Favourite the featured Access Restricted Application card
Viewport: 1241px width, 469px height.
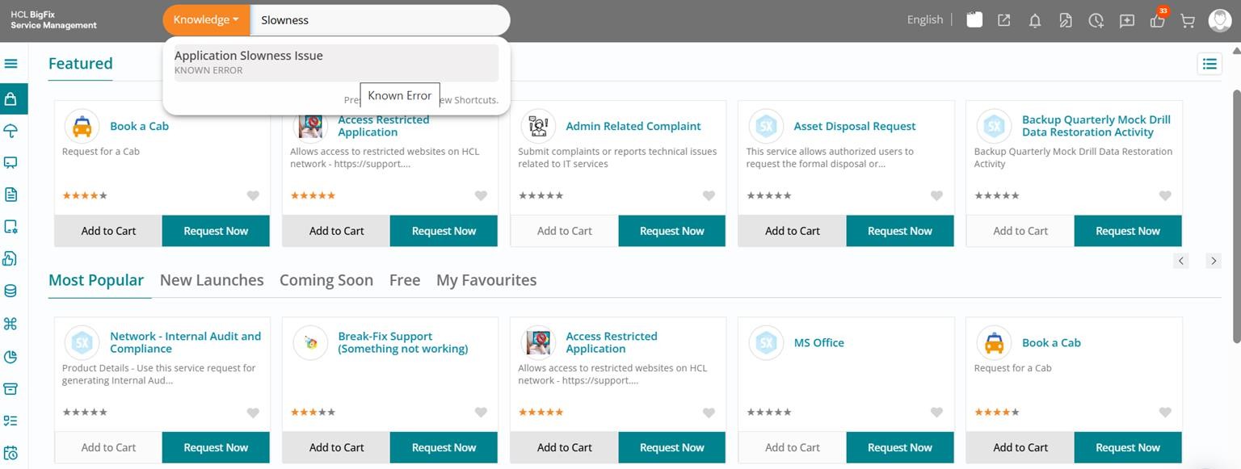coord(481,195)
